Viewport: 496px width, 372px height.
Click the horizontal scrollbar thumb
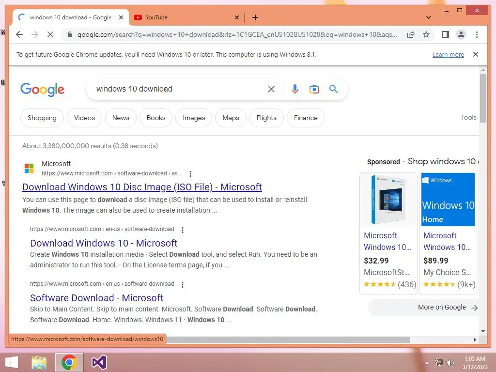[288, 340]
